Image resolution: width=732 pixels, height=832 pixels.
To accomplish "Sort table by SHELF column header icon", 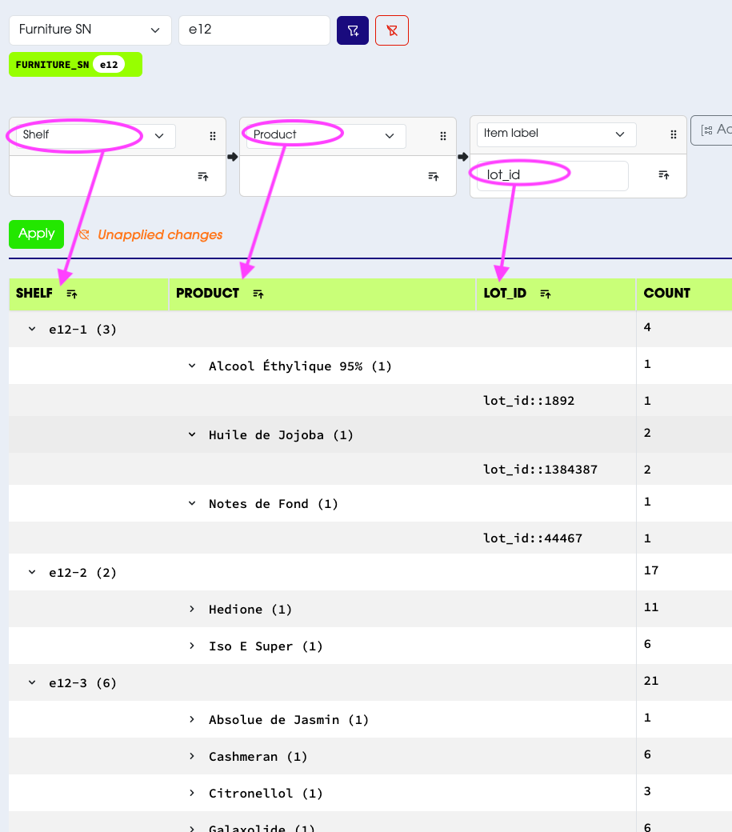I will [x=72, y=294].
